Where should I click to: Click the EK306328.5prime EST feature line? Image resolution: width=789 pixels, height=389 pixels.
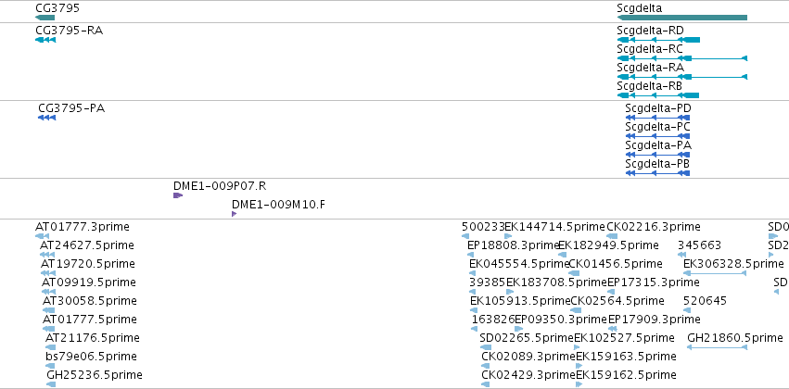pos(715,273)
